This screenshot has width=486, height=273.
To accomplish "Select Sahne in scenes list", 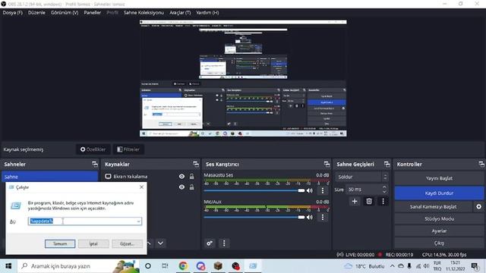I will point(49,177).
